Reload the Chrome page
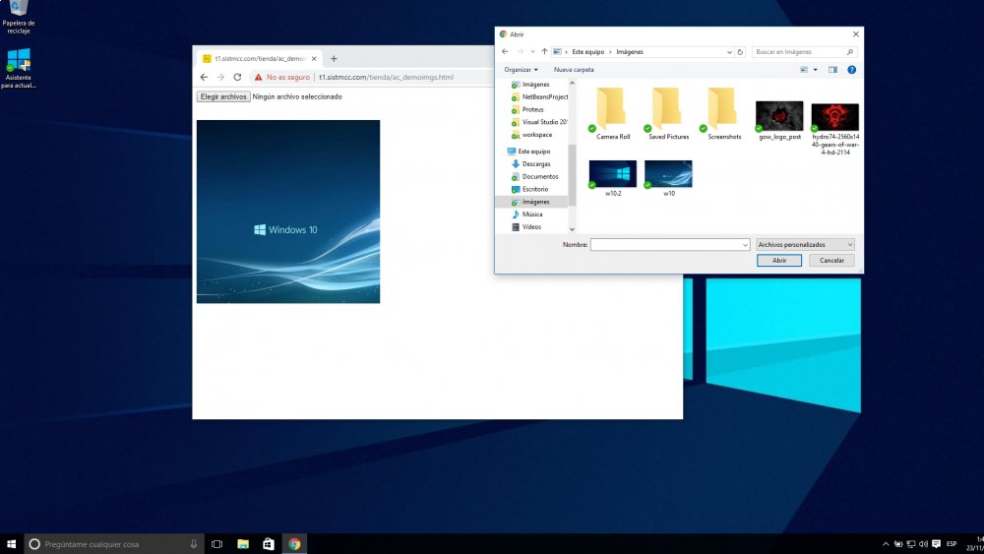 [237, 77]
